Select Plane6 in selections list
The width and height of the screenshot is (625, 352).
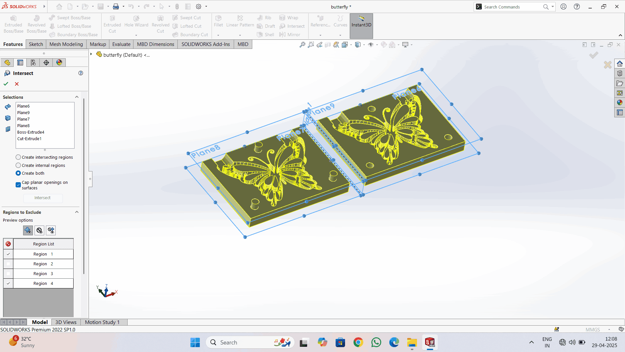(x=23, y=106)
